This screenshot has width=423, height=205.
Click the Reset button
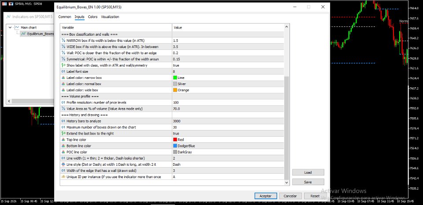[315, 196]
